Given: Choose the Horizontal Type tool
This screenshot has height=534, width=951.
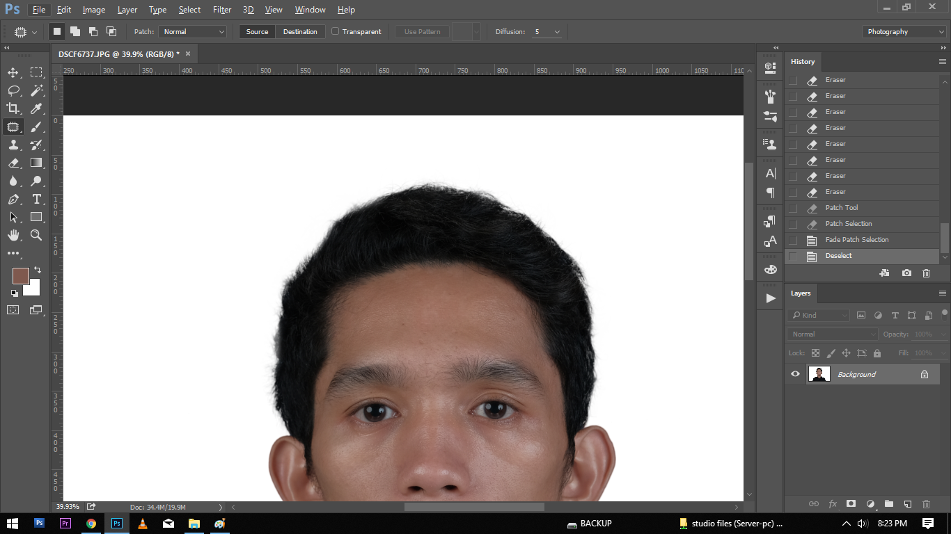Looking at the screenshot, I should click(36, 199).
